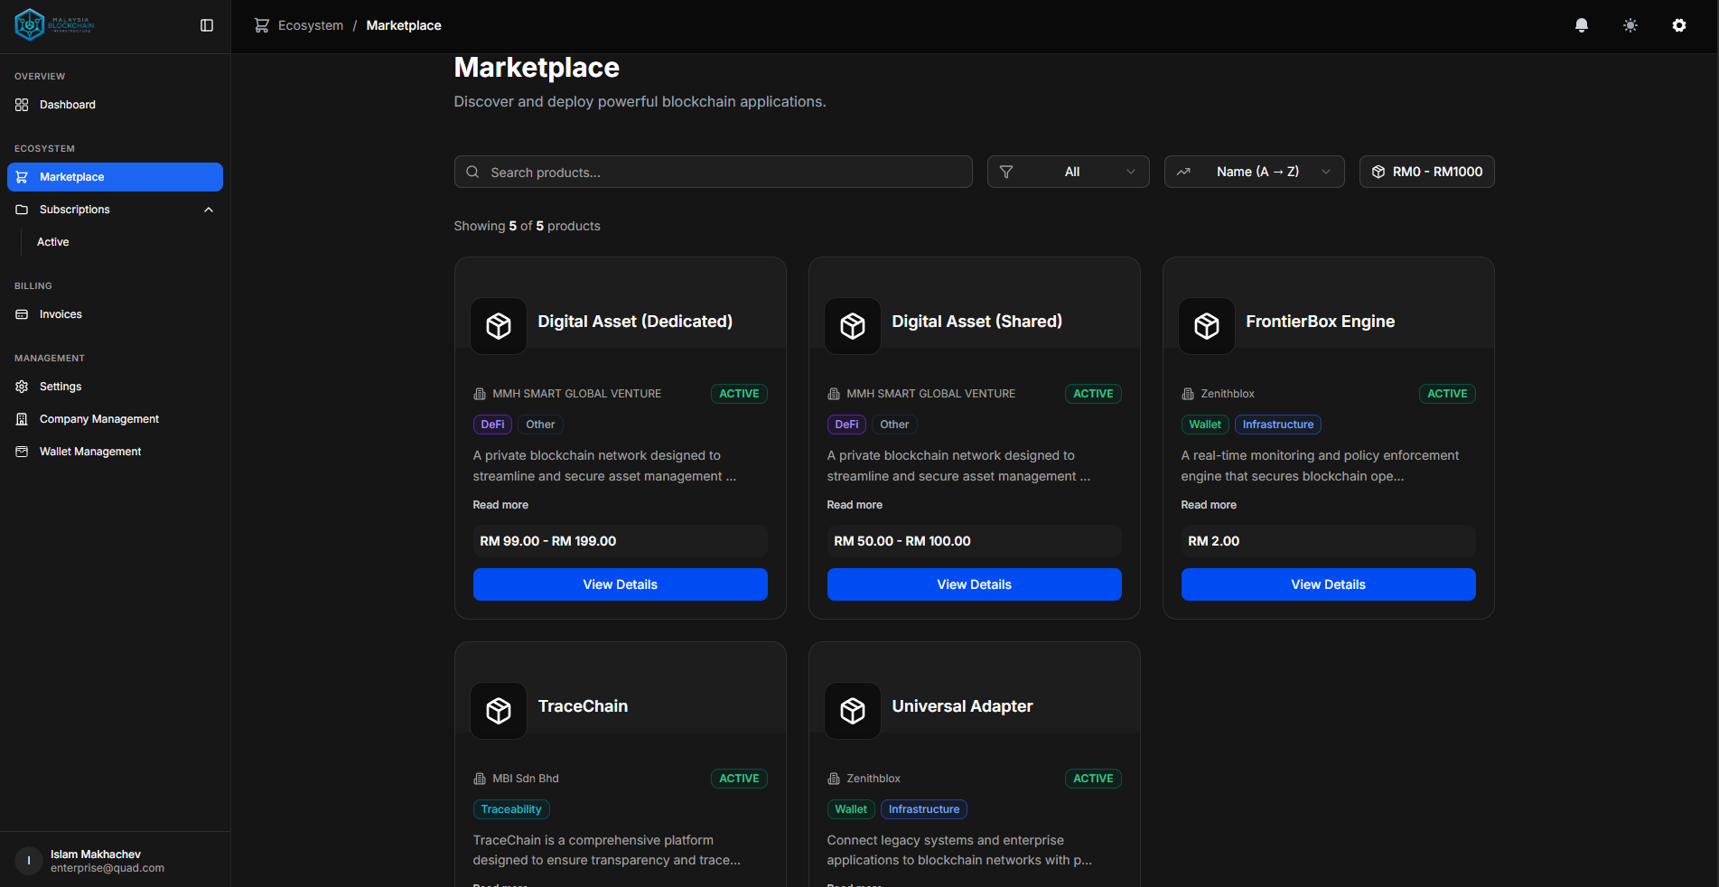1719x887 pixels.
Task: Open Company Management from the sidebar icon
Action: pos(20,418)
